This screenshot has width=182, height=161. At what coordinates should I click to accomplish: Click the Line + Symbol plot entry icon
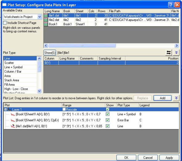point(13,115)
